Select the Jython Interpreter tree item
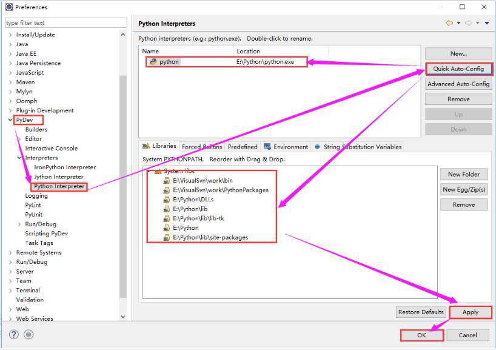The image size is (496, 350). pos(59,177)
